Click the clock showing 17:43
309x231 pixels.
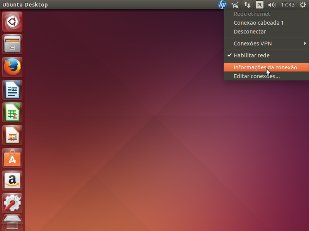(x=288, y=5)
